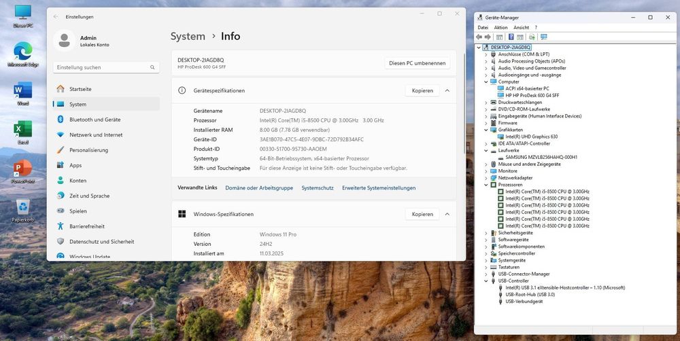Click the Diesen PC umbenennen button
Viewport: 680px width, 341px height.
[x=417, y=63]
